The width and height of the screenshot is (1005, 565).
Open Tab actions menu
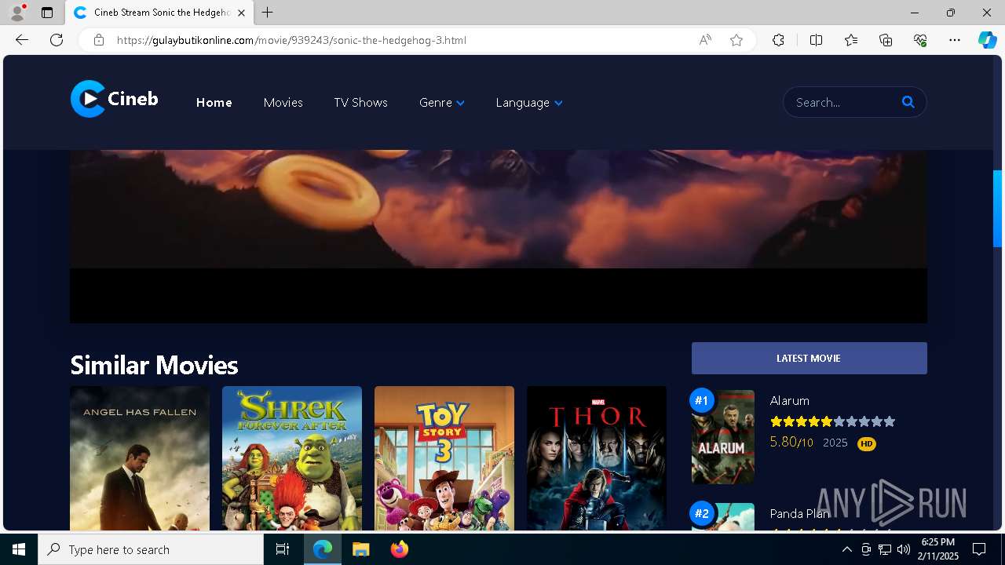[47, 13]
